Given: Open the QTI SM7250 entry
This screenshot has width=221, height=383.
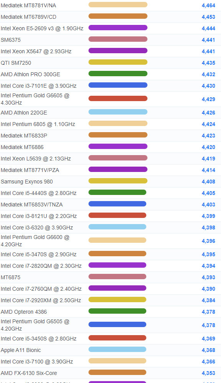Looking at the screenshot, I should 16,63.
